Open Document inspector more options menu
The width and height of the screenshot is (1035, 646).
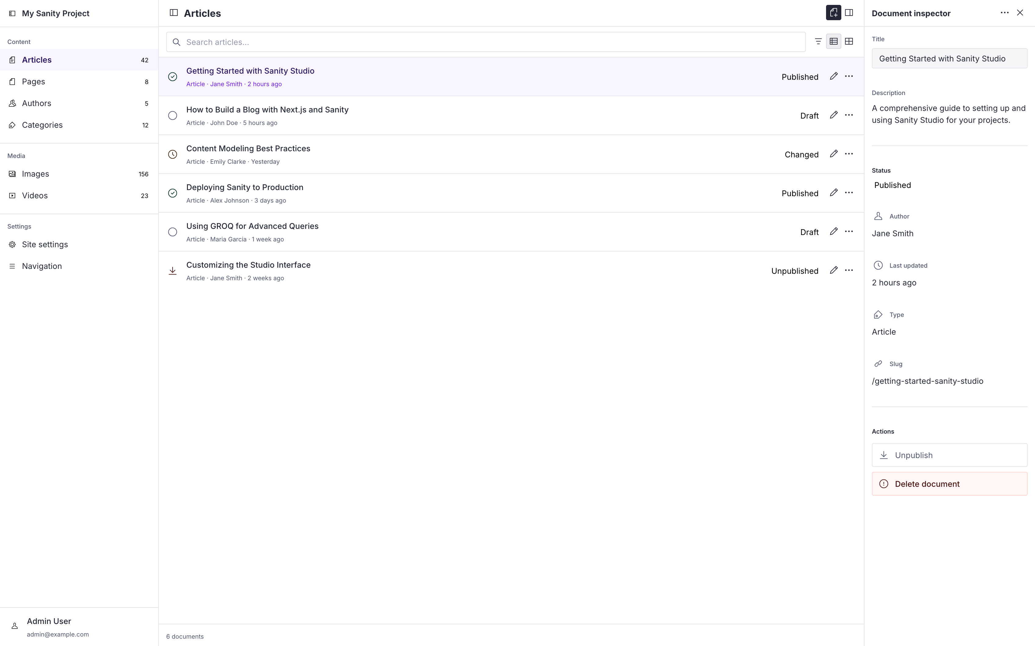click(1005, 13)
